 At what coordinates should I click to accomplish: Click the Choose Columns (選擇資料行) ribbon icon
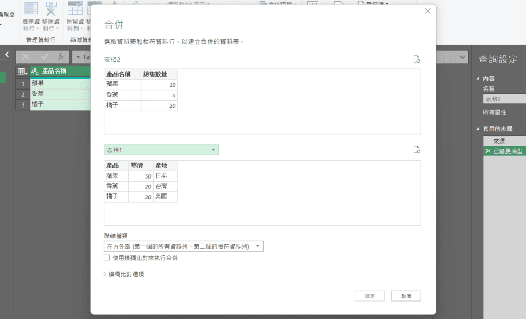point(31,9)
